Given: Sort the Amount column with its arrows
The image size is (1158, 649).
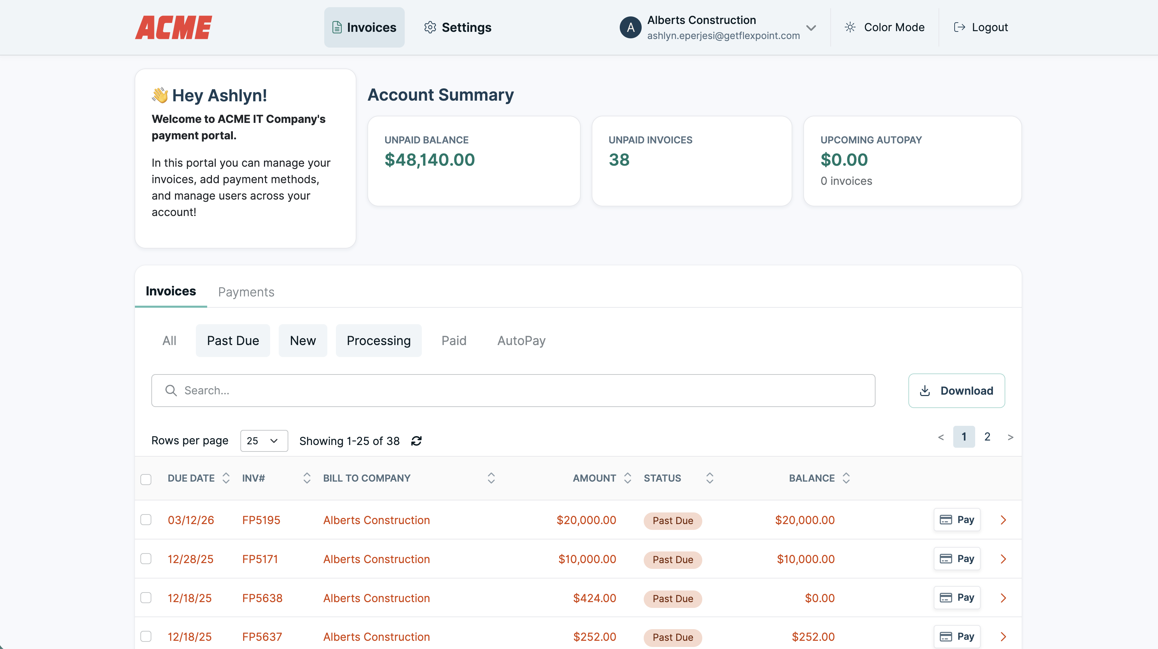Looking at the screenshot, I should point(628,478).
